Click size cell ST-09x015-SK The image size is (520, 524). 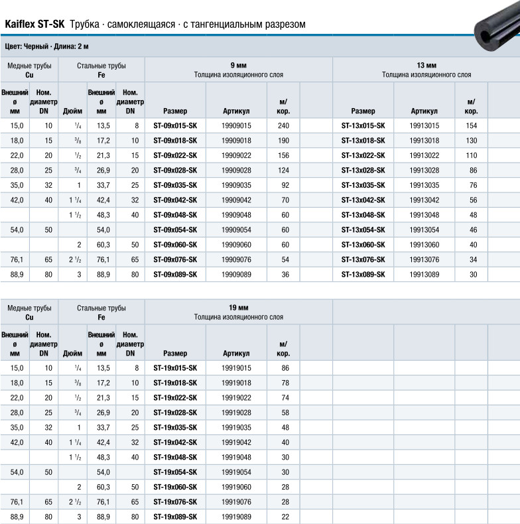[175, 126]
